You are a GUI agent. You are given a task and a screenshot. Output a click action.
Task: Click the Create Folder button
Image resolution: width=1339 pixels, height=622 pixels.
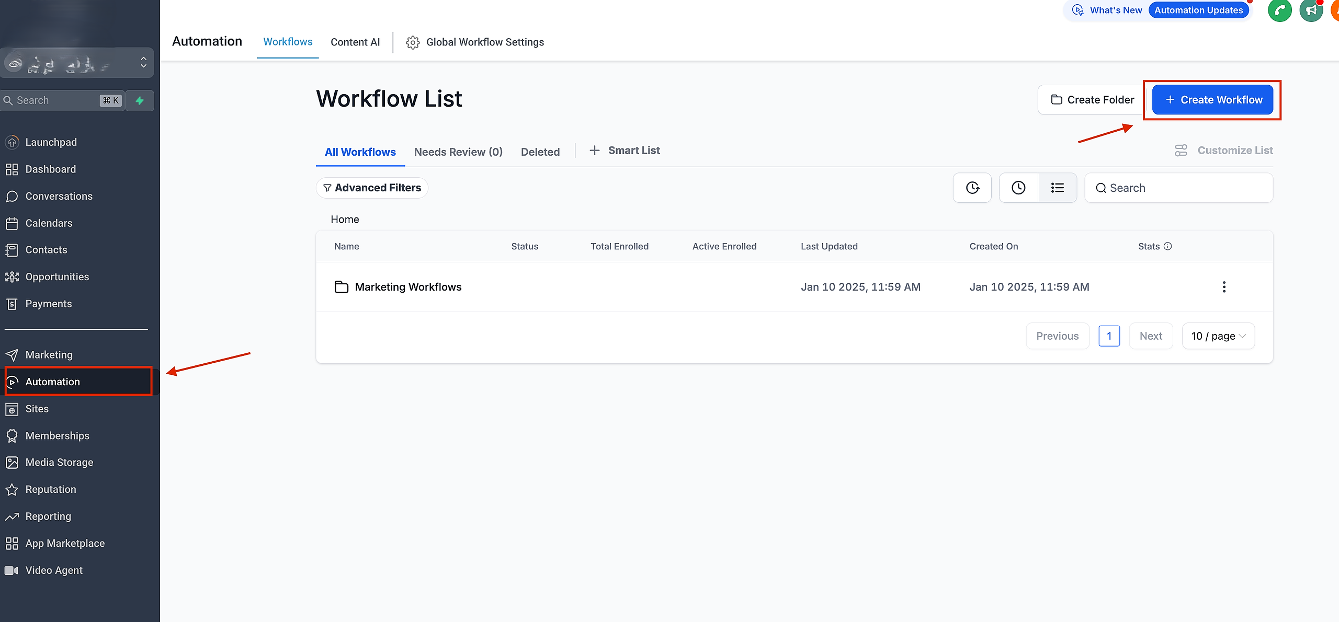(1093, 100)
